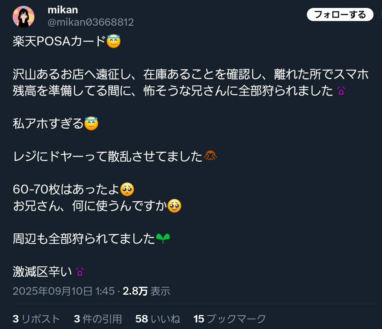Open the @mikan03668812 handle

(x=91, y=22)
